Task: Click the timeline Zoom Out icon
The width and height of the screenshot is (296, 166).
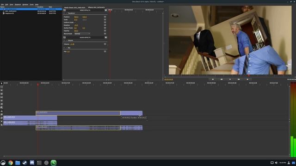Action: click(2, 118)
